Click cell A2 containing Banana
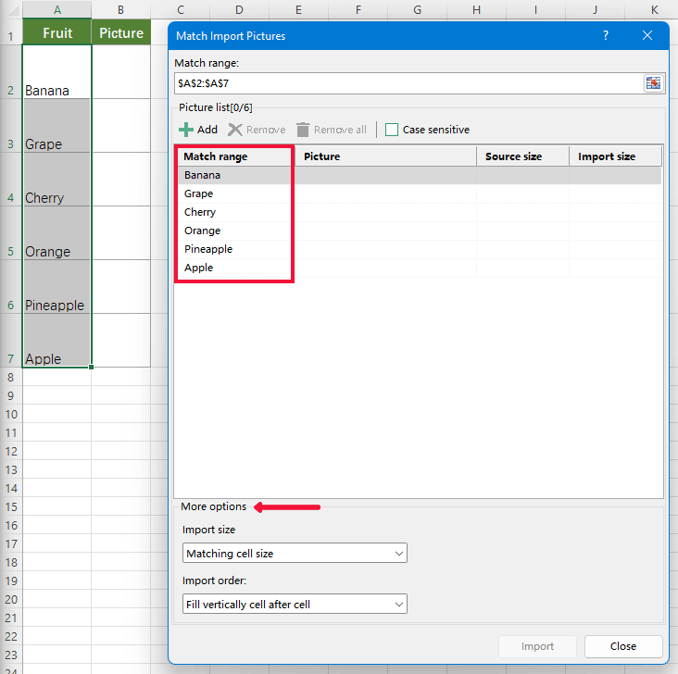The image size is (678, 674). 57,72
